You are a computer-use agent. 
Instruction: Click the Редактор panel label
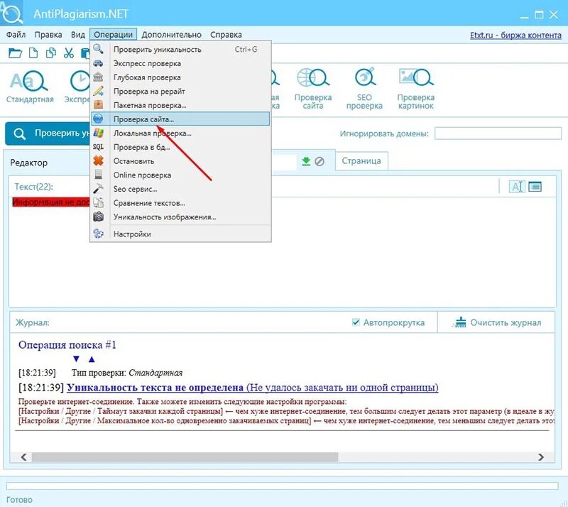click(29, 163)
